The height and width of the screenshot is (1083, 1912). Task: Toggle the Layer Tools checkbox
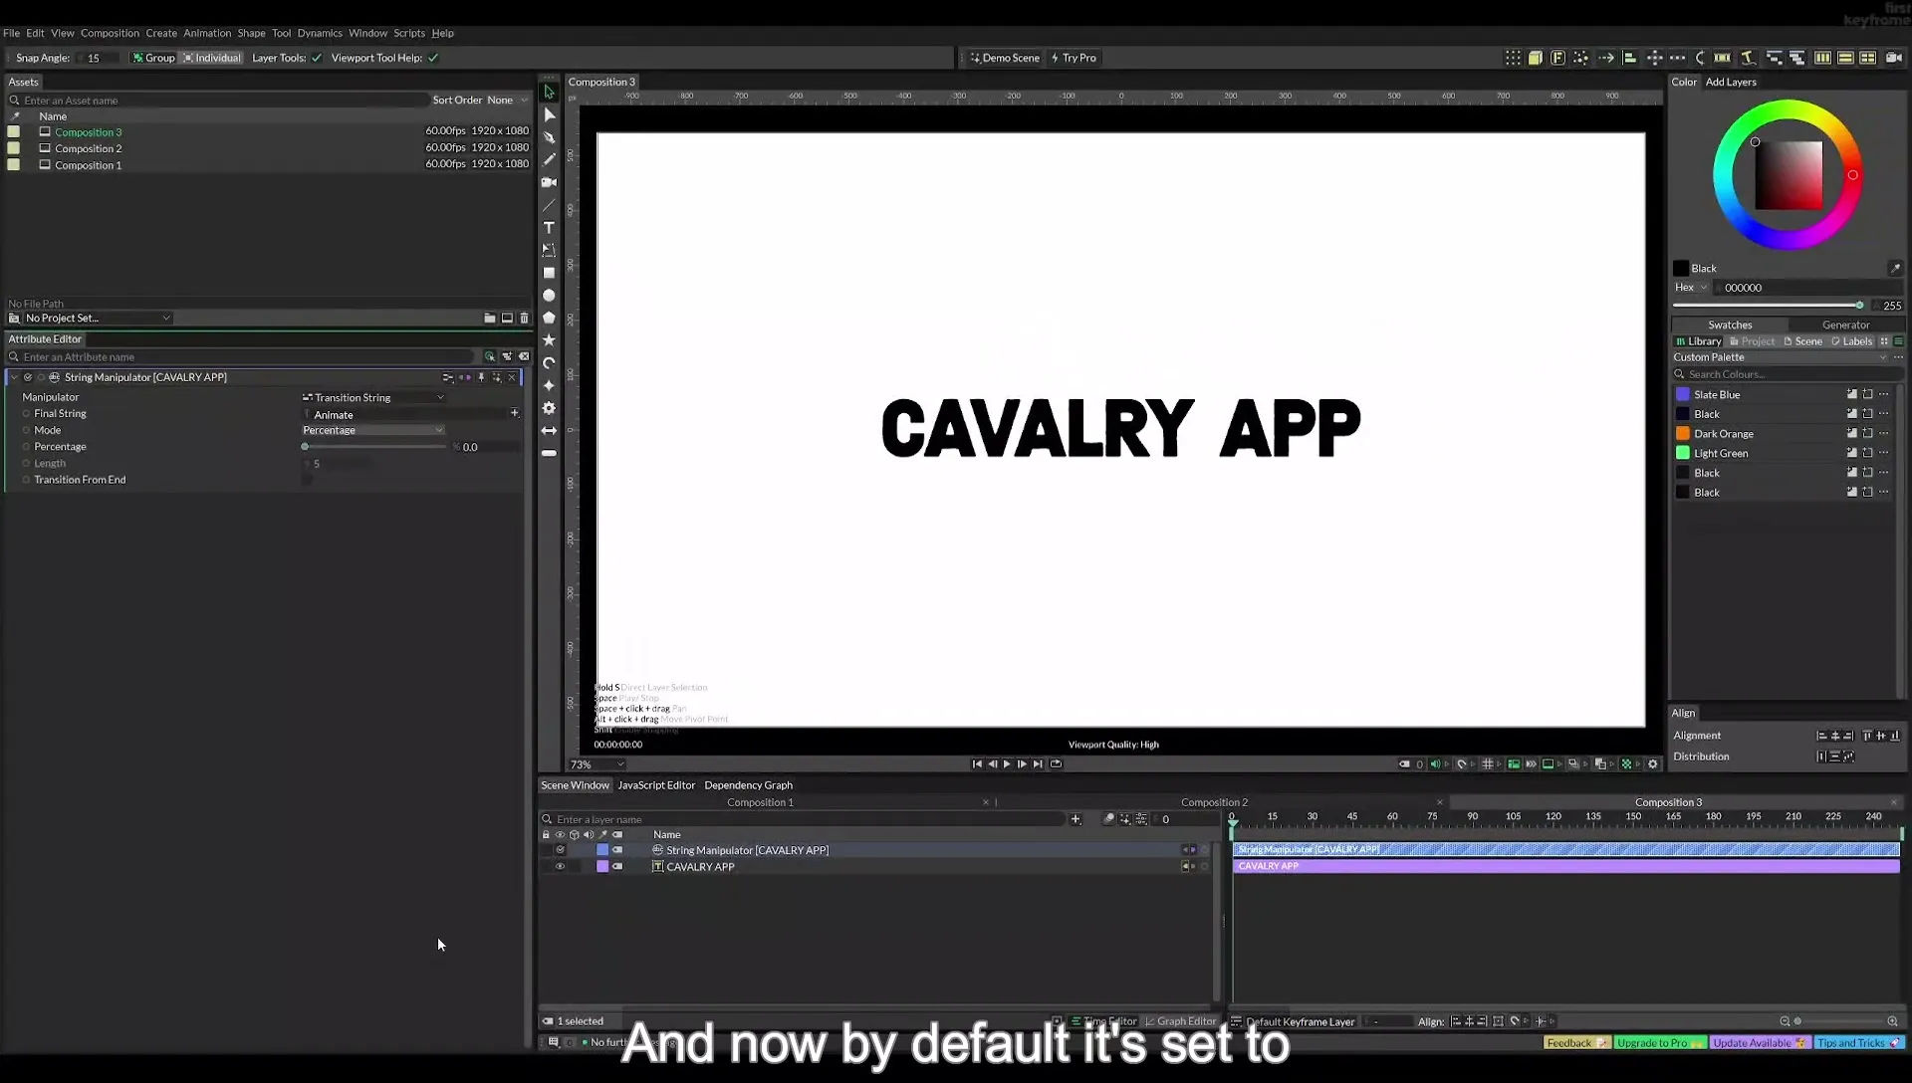317,58
